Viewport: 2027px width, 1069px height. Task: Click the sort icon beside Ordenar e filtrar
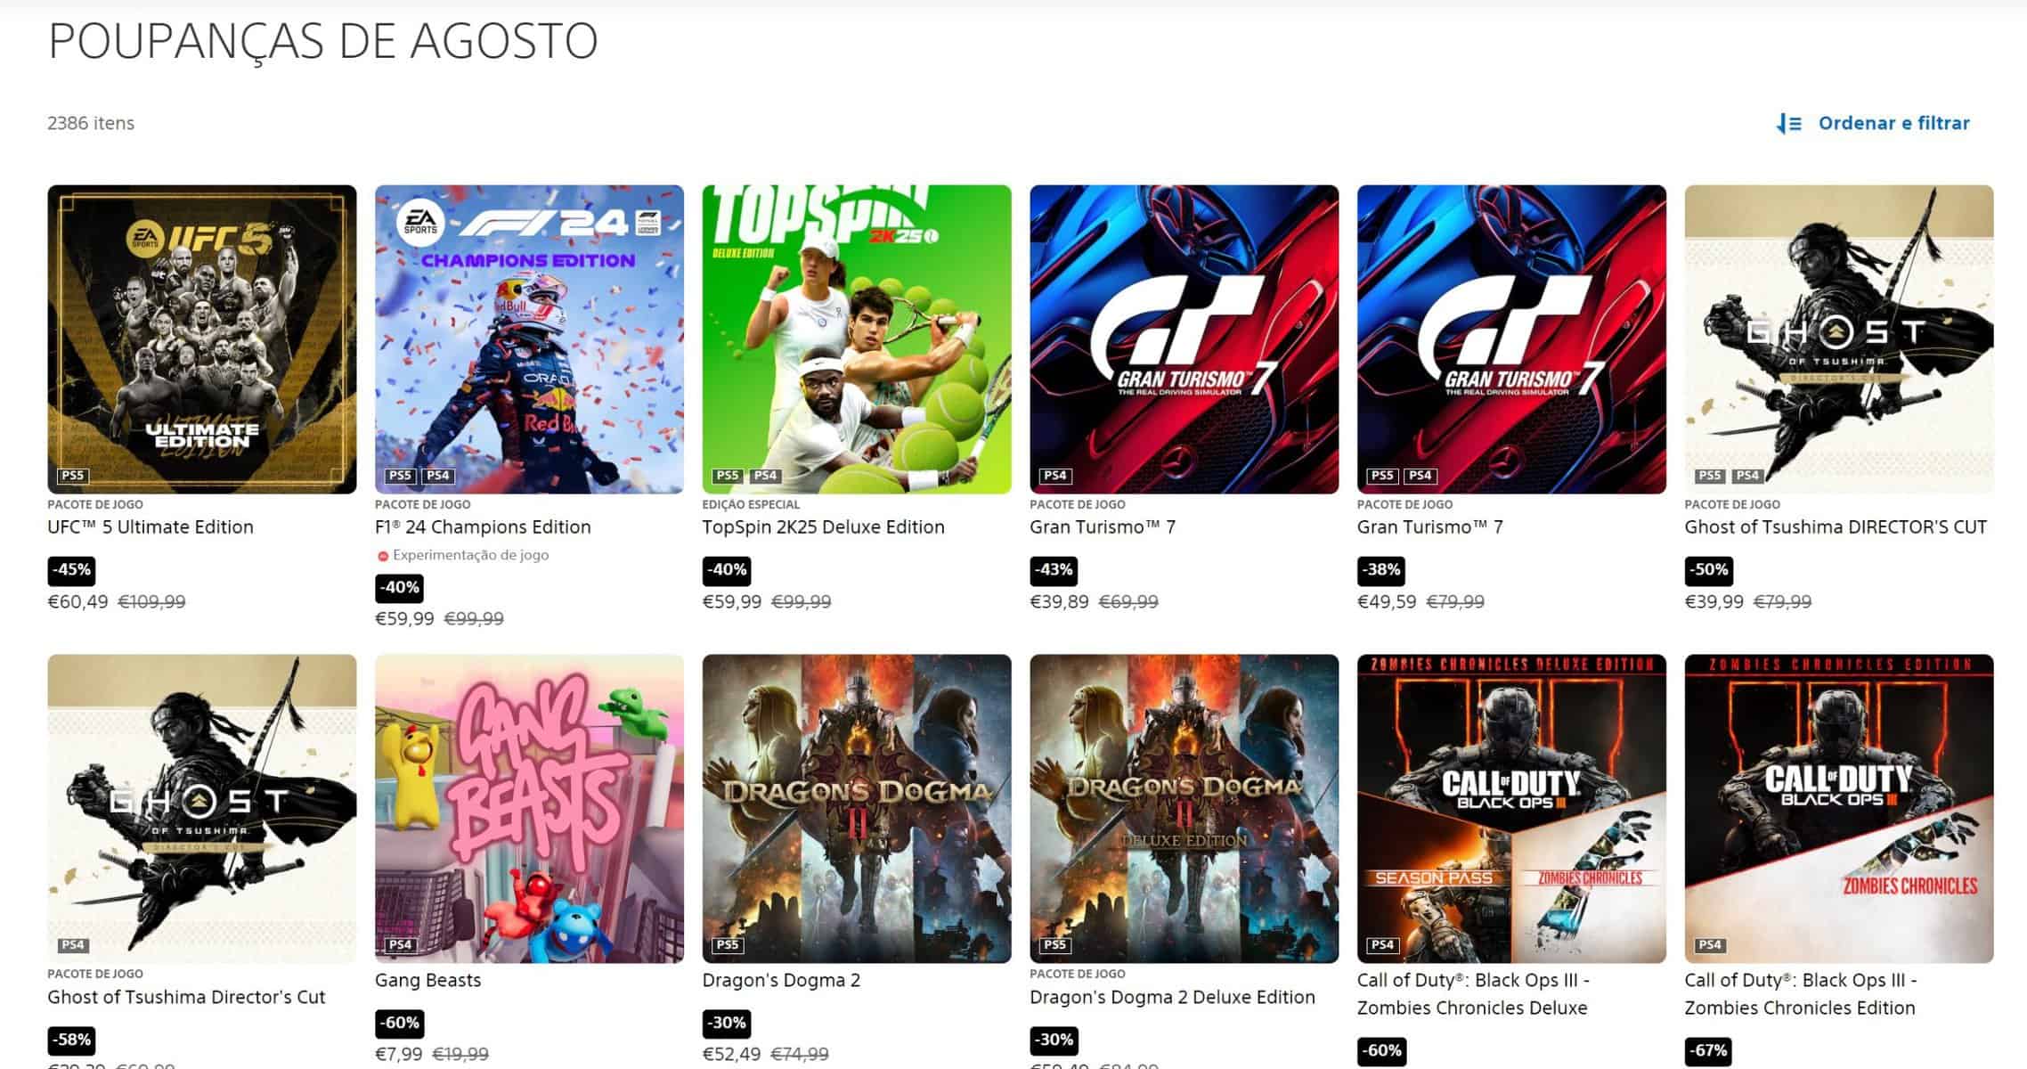click(x=1788, y=124)
